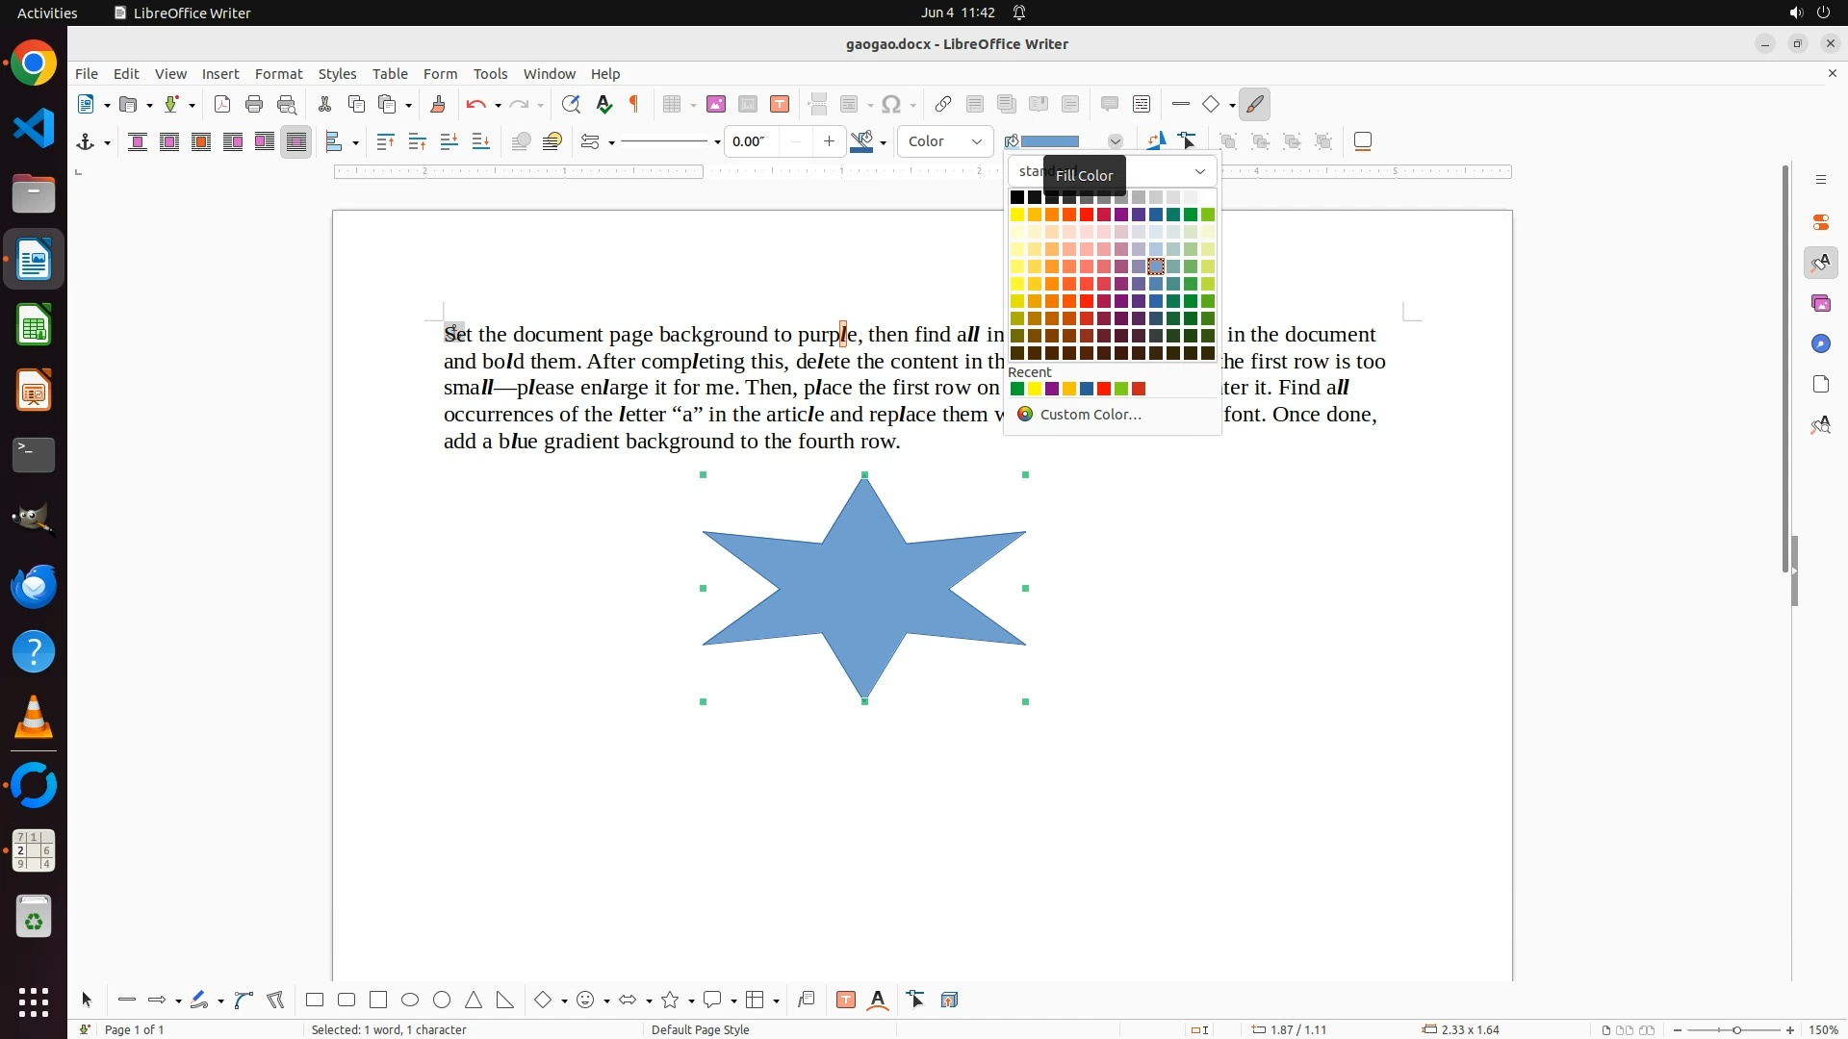
Task: Toggle the Show Draw Functions button
Action: click(x=1255, y=105)
